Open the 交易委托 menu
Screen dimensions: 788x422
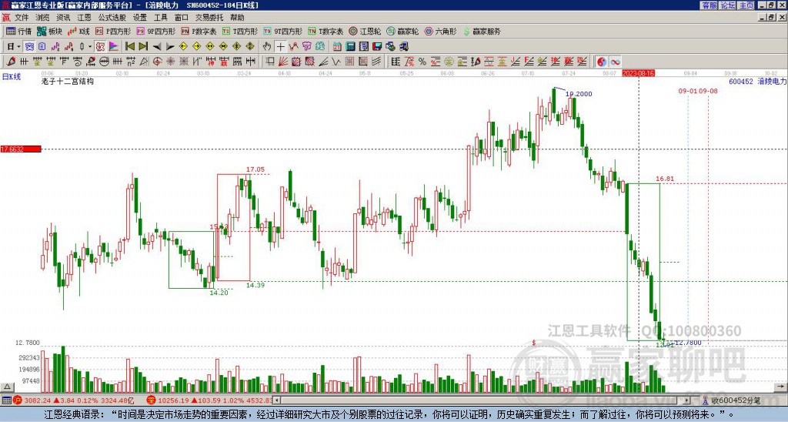click(209, 18)
